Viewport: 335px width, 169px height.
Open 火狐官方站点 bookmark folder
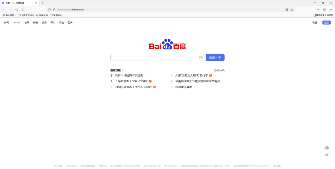(x=26, y=15)
